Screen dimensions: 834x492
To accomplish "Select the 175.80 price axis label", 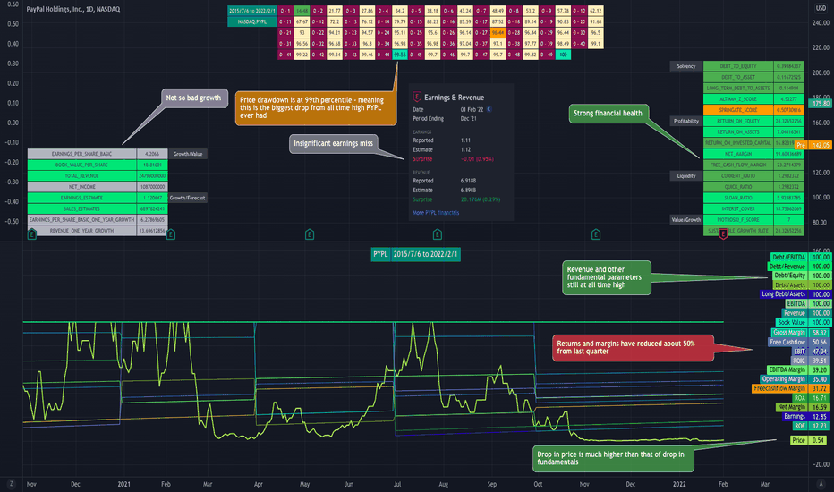I will point(821,103).
